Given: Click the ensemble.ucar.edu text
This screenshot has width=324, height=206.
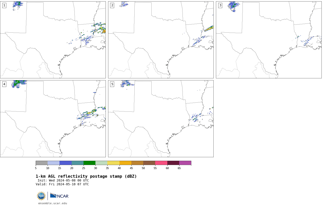Looking at the screenshot, I should tap(53, 203).
